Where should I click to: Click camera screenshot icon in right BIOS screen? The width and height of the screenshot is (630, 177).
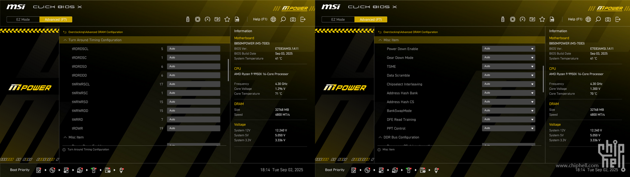pyautogui.click(x=608, y=19)
